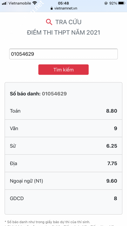The height and width of the screenshot is (226, 127).
Task: Click the Toán score value 8.80
Action: click(x=112, y=111)
